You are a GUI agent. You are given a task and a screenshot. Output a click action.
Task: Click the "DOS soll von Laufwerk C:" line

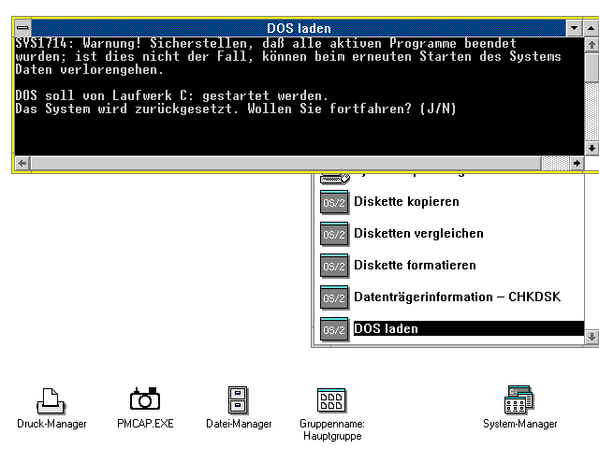coord(172,95)
